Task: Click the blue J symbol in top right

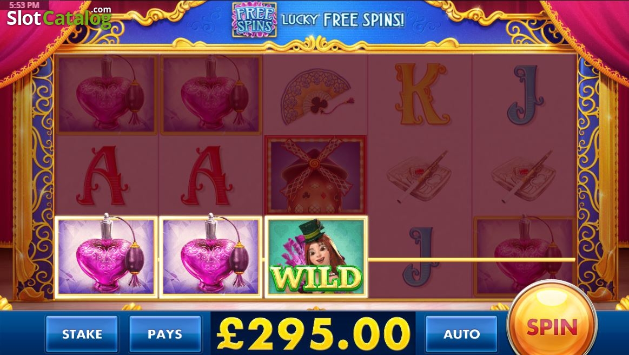Action: 526,94
